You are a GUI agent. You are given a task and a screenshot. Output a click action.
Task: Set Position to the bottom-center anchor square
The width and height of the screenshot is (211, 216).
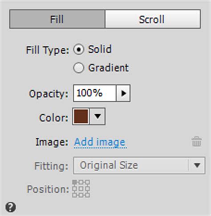pyautogui.click(x=81, y=195)
